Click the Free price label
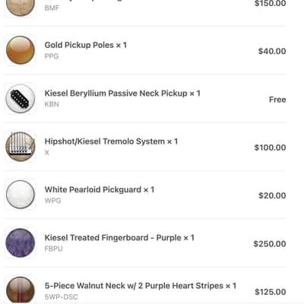This screenshot has height=304, width=304. click(277, 100)
